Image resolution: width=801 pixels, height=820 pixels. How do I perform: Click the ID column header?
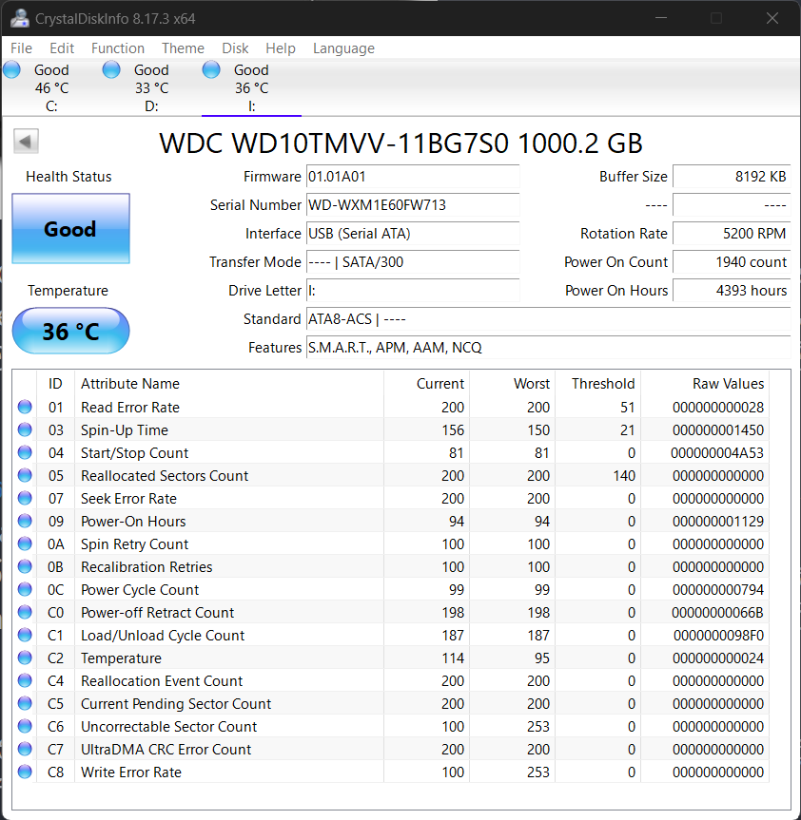(55, 383)
